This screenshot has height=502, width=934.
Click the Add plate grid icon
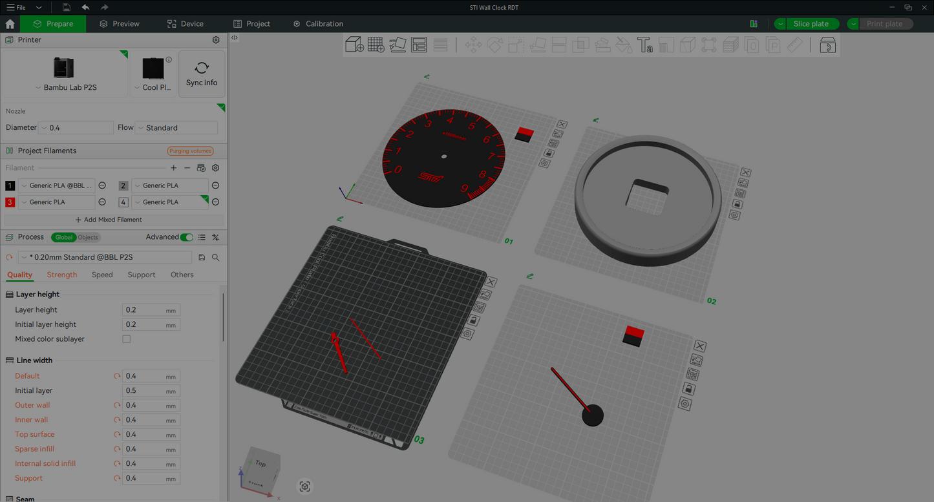376,45
